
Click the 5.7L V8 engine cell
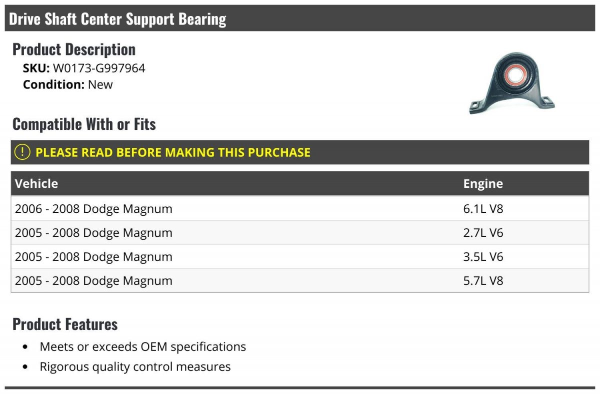[x=483, y=281]
